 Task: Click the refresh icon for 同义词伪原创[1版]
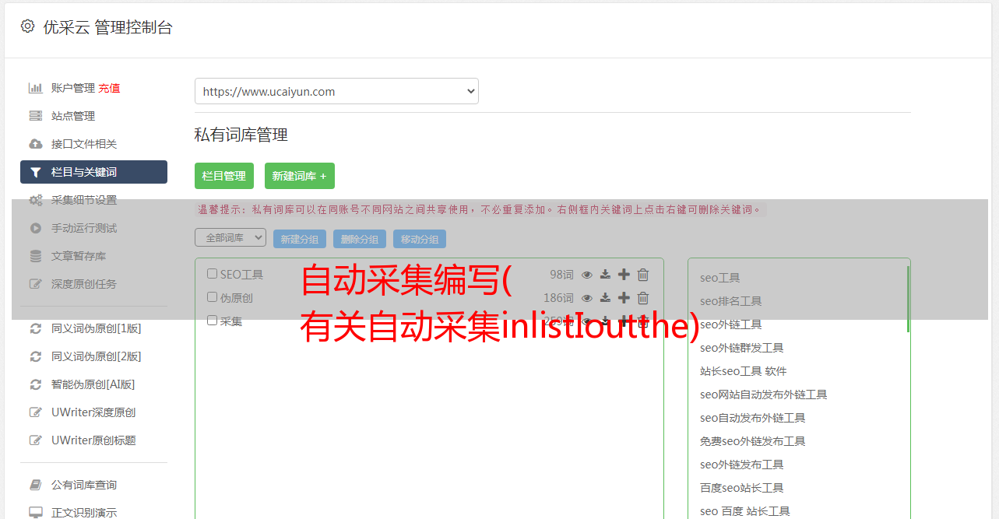[x=35, y=328]
